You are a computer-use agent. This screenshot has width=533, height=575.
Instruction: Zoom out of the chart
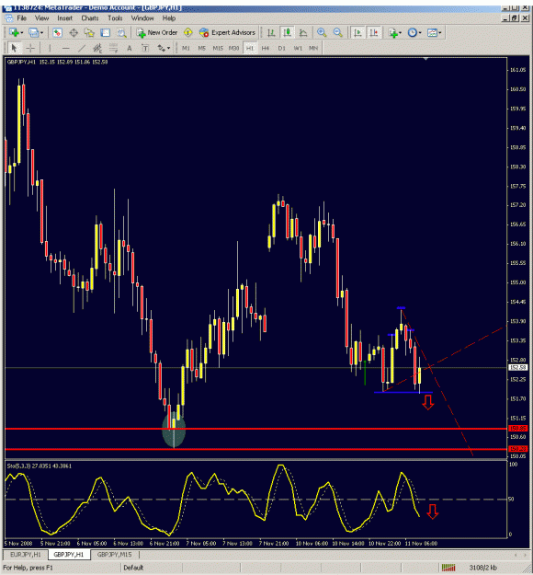[x=338, y=32]
